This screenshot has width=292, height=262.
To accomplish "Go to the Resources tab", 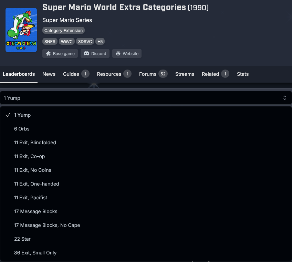I will (114, 74).
